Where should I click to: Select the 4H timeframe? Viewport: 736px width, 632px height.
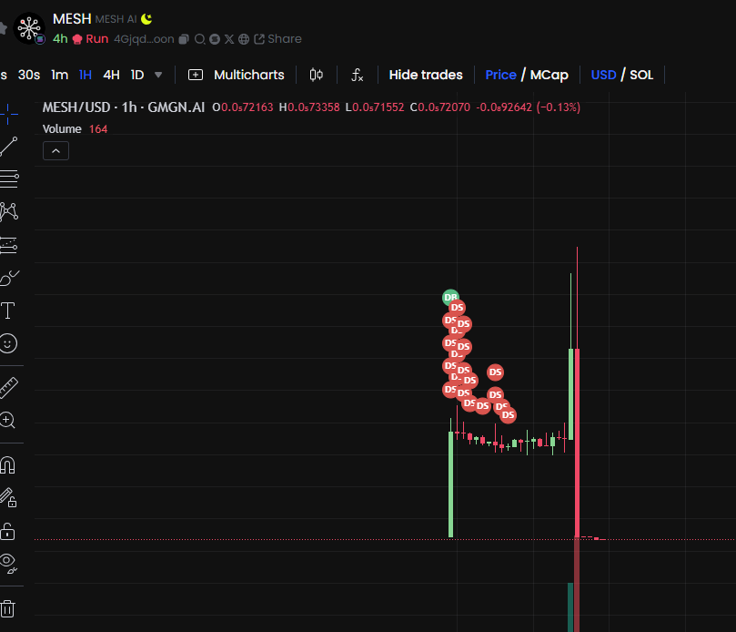111,75
